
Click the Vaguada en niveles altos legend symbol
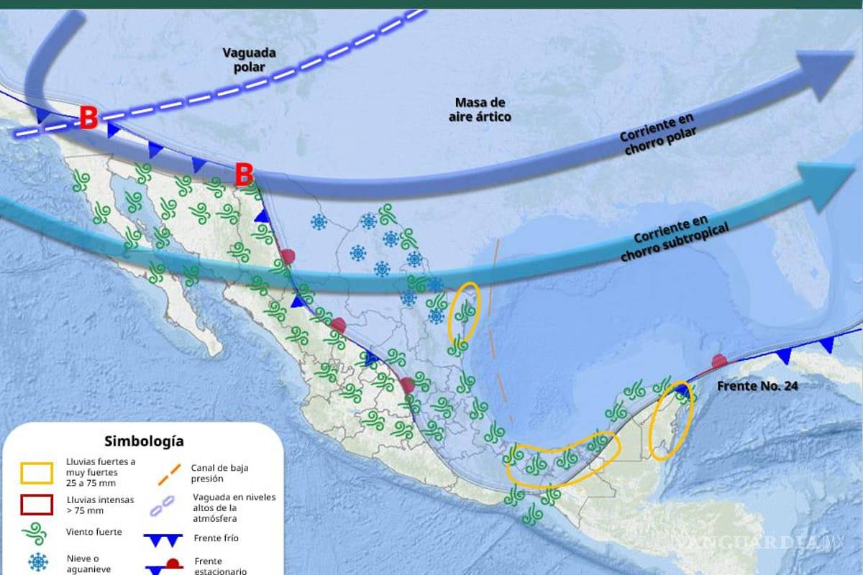pyautogui.click(x=170, y=507)
